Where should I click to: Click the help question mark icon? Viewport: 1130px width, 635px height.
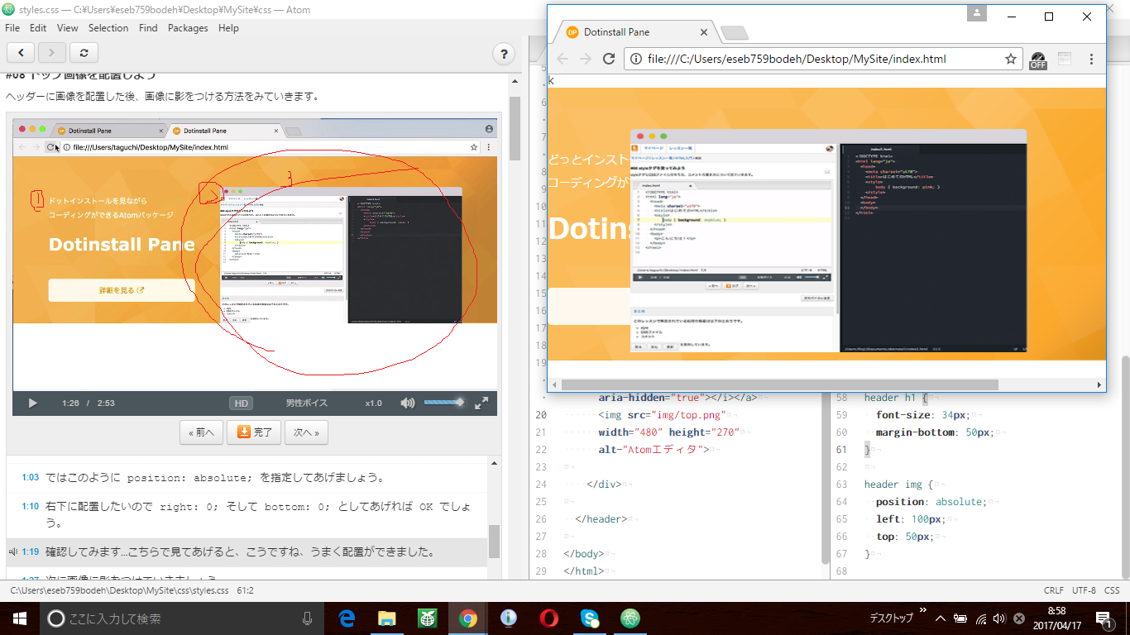pyautogui.click(x=504, y=54)
